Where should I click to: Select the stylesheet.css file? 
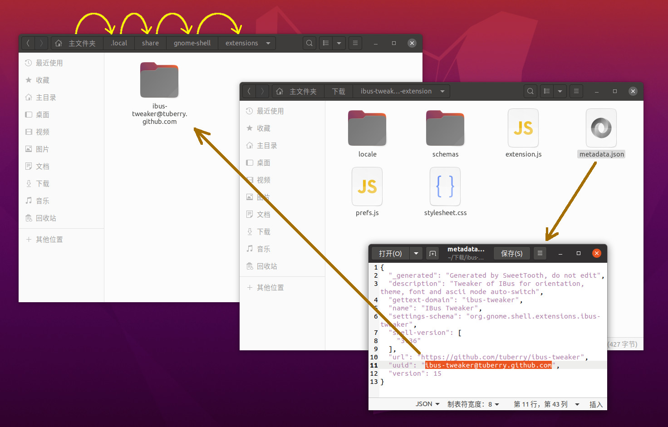pyautogui.click(x=445, y=192)
